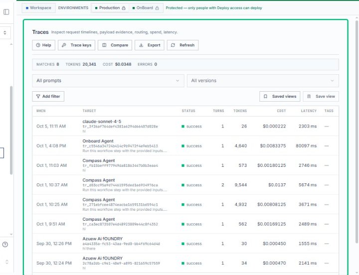Click the sidebar up-down selector chevron
Image resolution: width=359 pixels, height=275 pixels.
[x=5, y=33]
